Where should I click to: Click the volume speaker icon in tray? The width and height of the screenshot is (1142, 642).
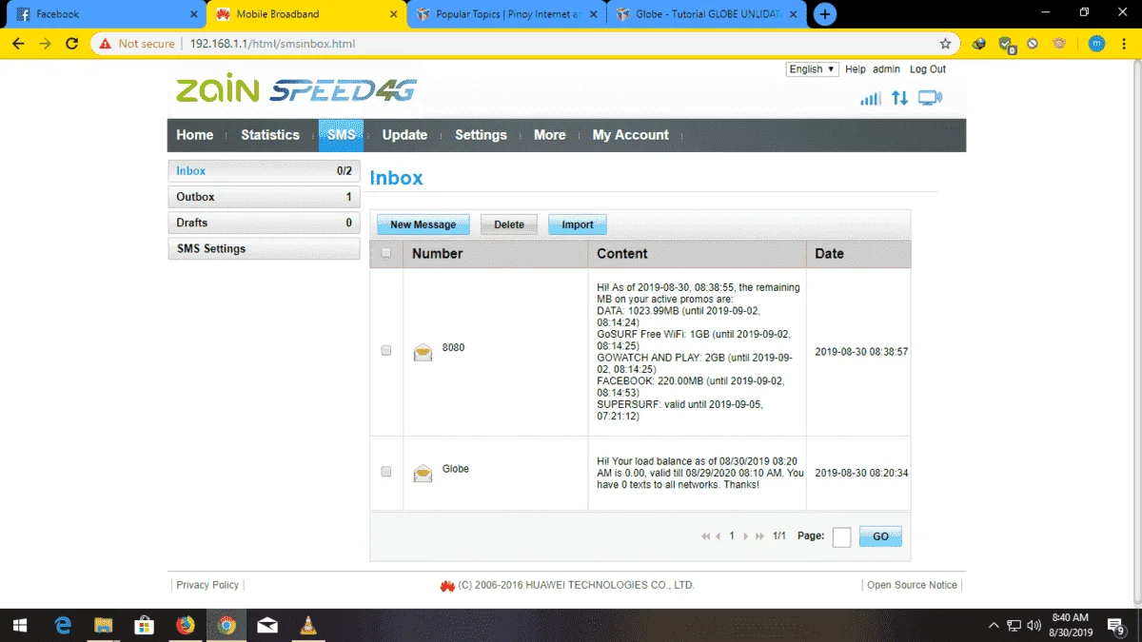(1033, 625)
